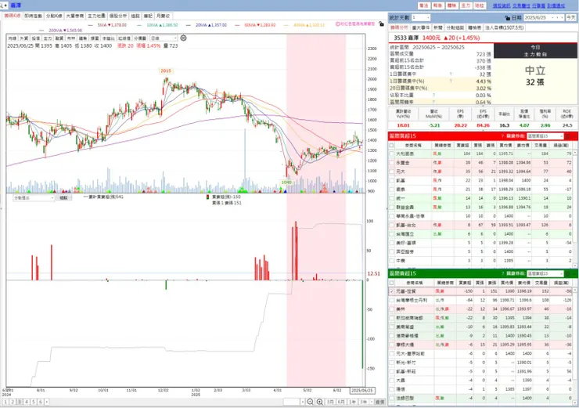Click the 台灣匯立 row in buy table
The width and height of the screenshot is (579, 408).
click(x=481, y=234)
